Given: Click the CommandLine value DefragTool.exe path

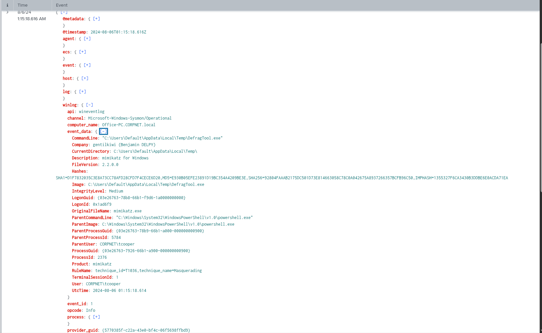Looking at the screenshot, I should coord(162,138).
